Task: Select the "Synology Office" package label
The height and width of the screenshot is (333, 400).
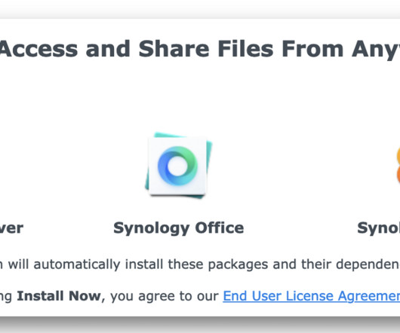Action: [x=179, y=228]
